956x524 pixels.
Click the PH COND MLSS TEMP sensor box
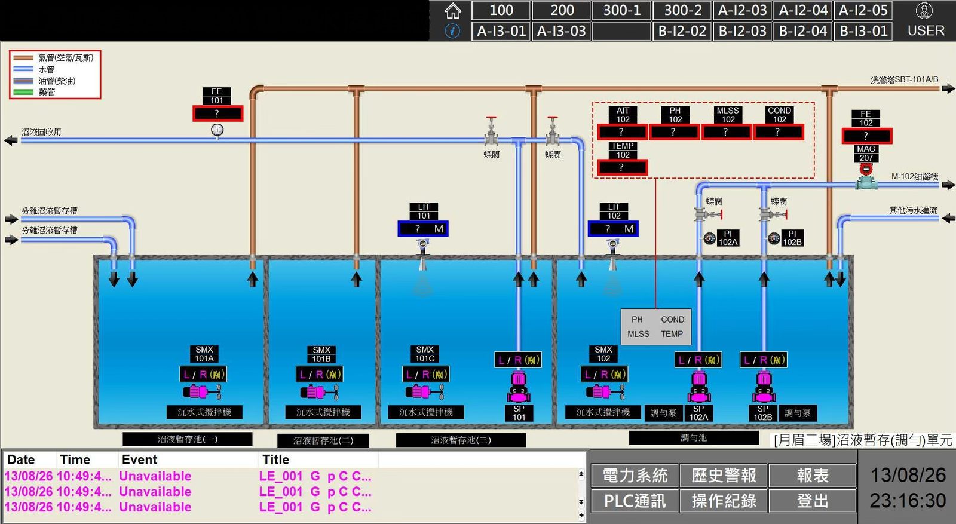click(655, 327)
